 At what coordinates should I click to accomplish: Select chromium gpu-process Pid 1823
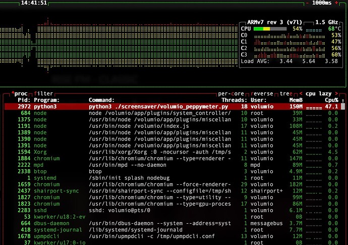pos(172,204)
